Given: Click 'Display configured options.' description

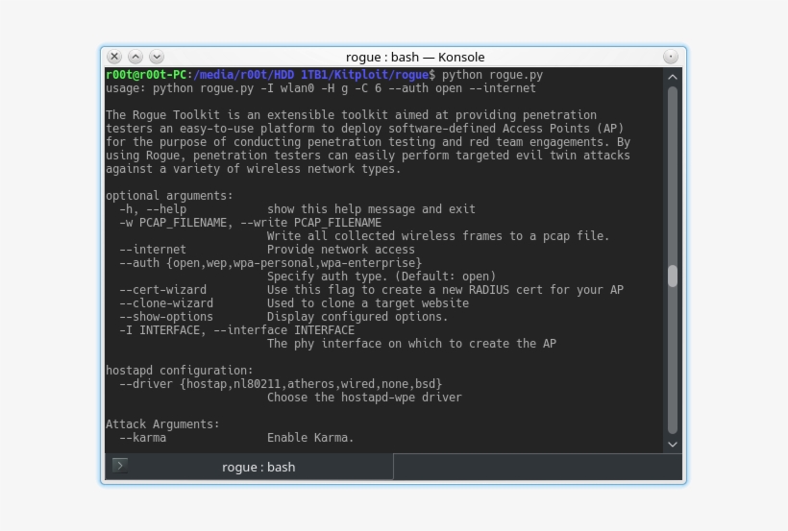Looking at the screenshot, I should coord(357,317).
